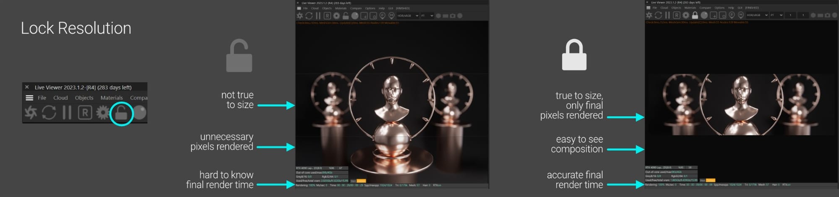This screenshot has width=839, height=197.
Task: Open Cloud menu in left cropped Live Viewer
Action: point(60,98)
